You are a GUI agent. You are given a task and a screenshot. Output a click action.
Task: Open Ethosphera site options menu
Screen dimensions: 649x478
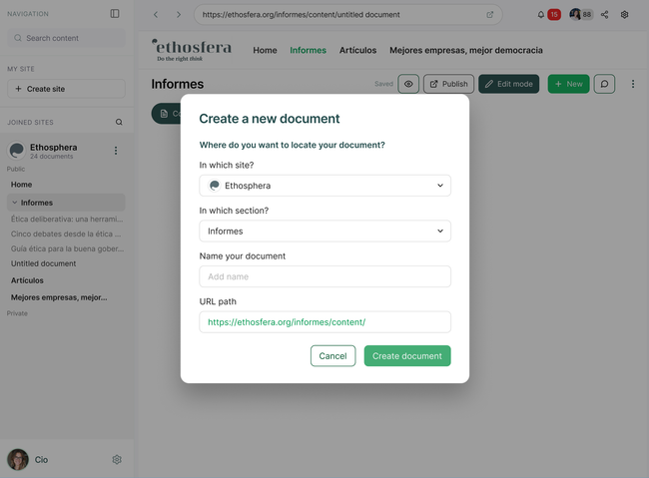coord(116,151)
